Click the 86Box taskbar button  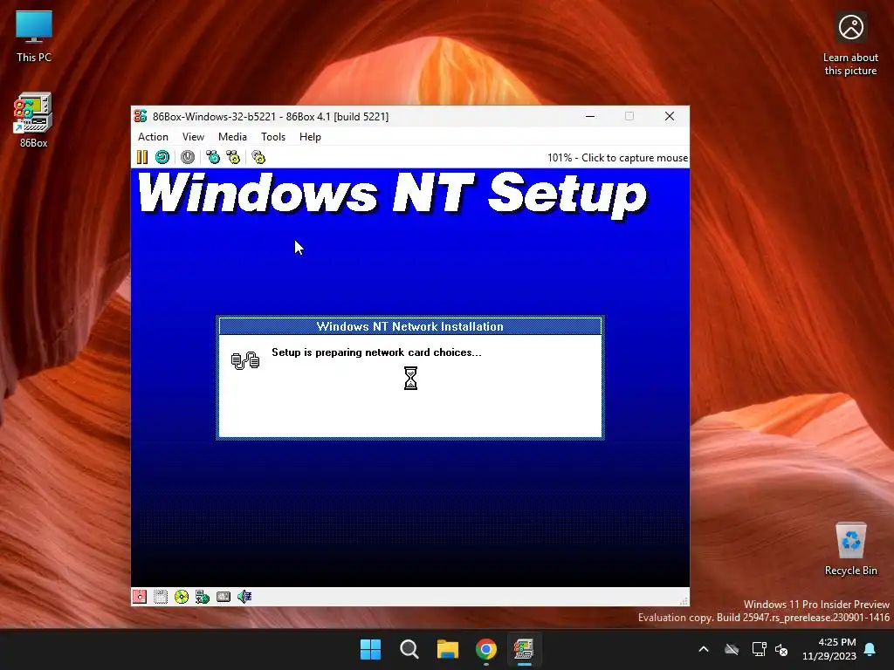524,649
